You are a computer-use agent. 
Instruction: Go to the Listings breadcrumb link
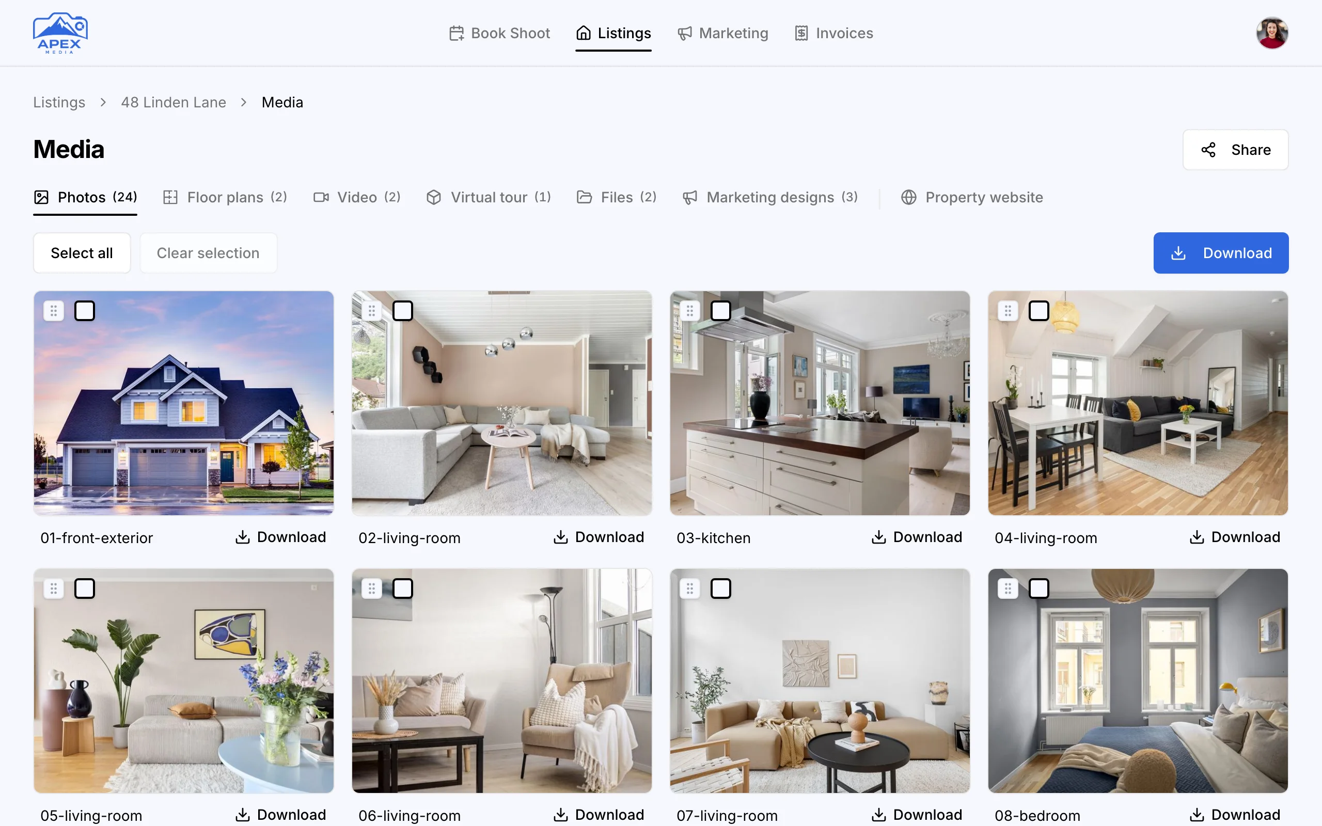coord(59,102)
